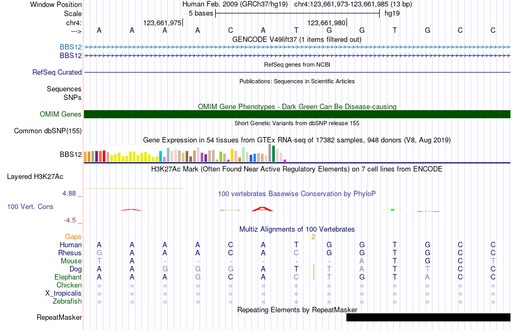Image resolution: width=511 pixels, height=330 pixels.
Task: Click the Chicken species label
Action: [69, 285]
